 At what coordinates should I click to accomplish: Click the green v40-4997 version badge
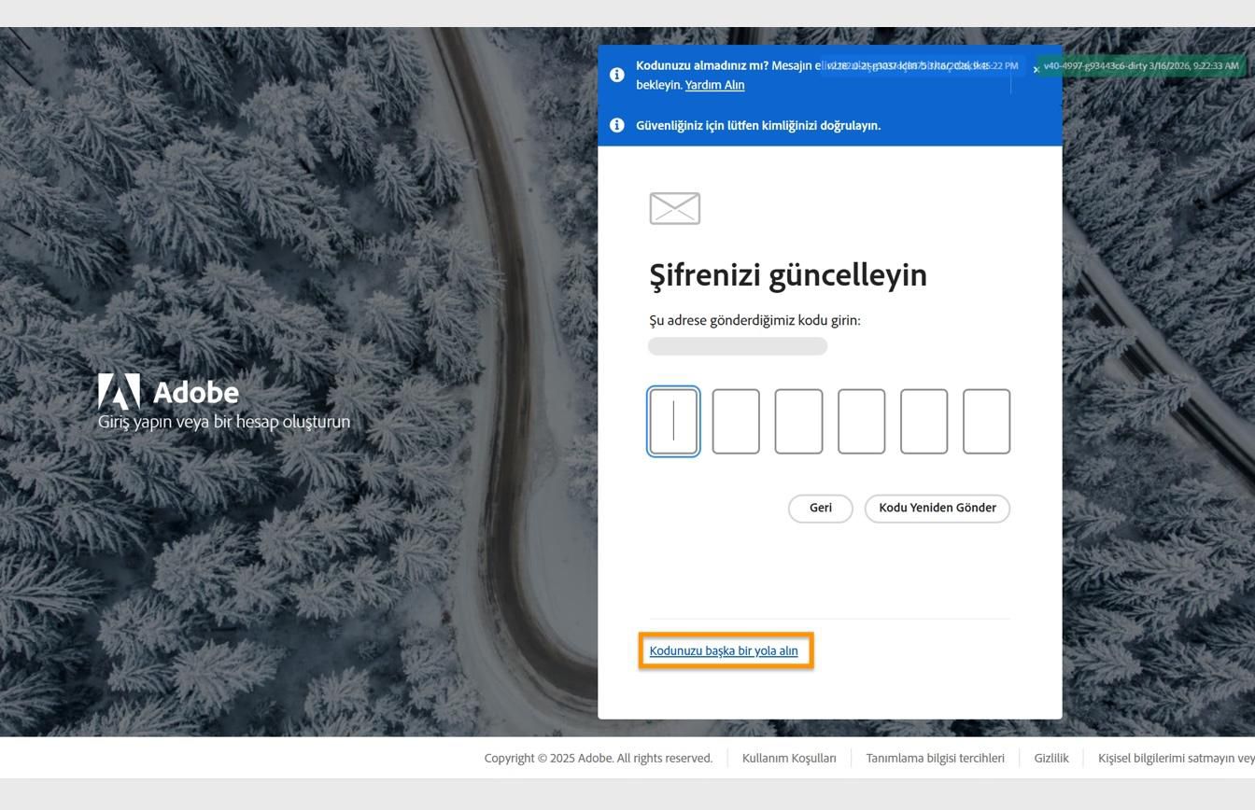[1139, 65]
